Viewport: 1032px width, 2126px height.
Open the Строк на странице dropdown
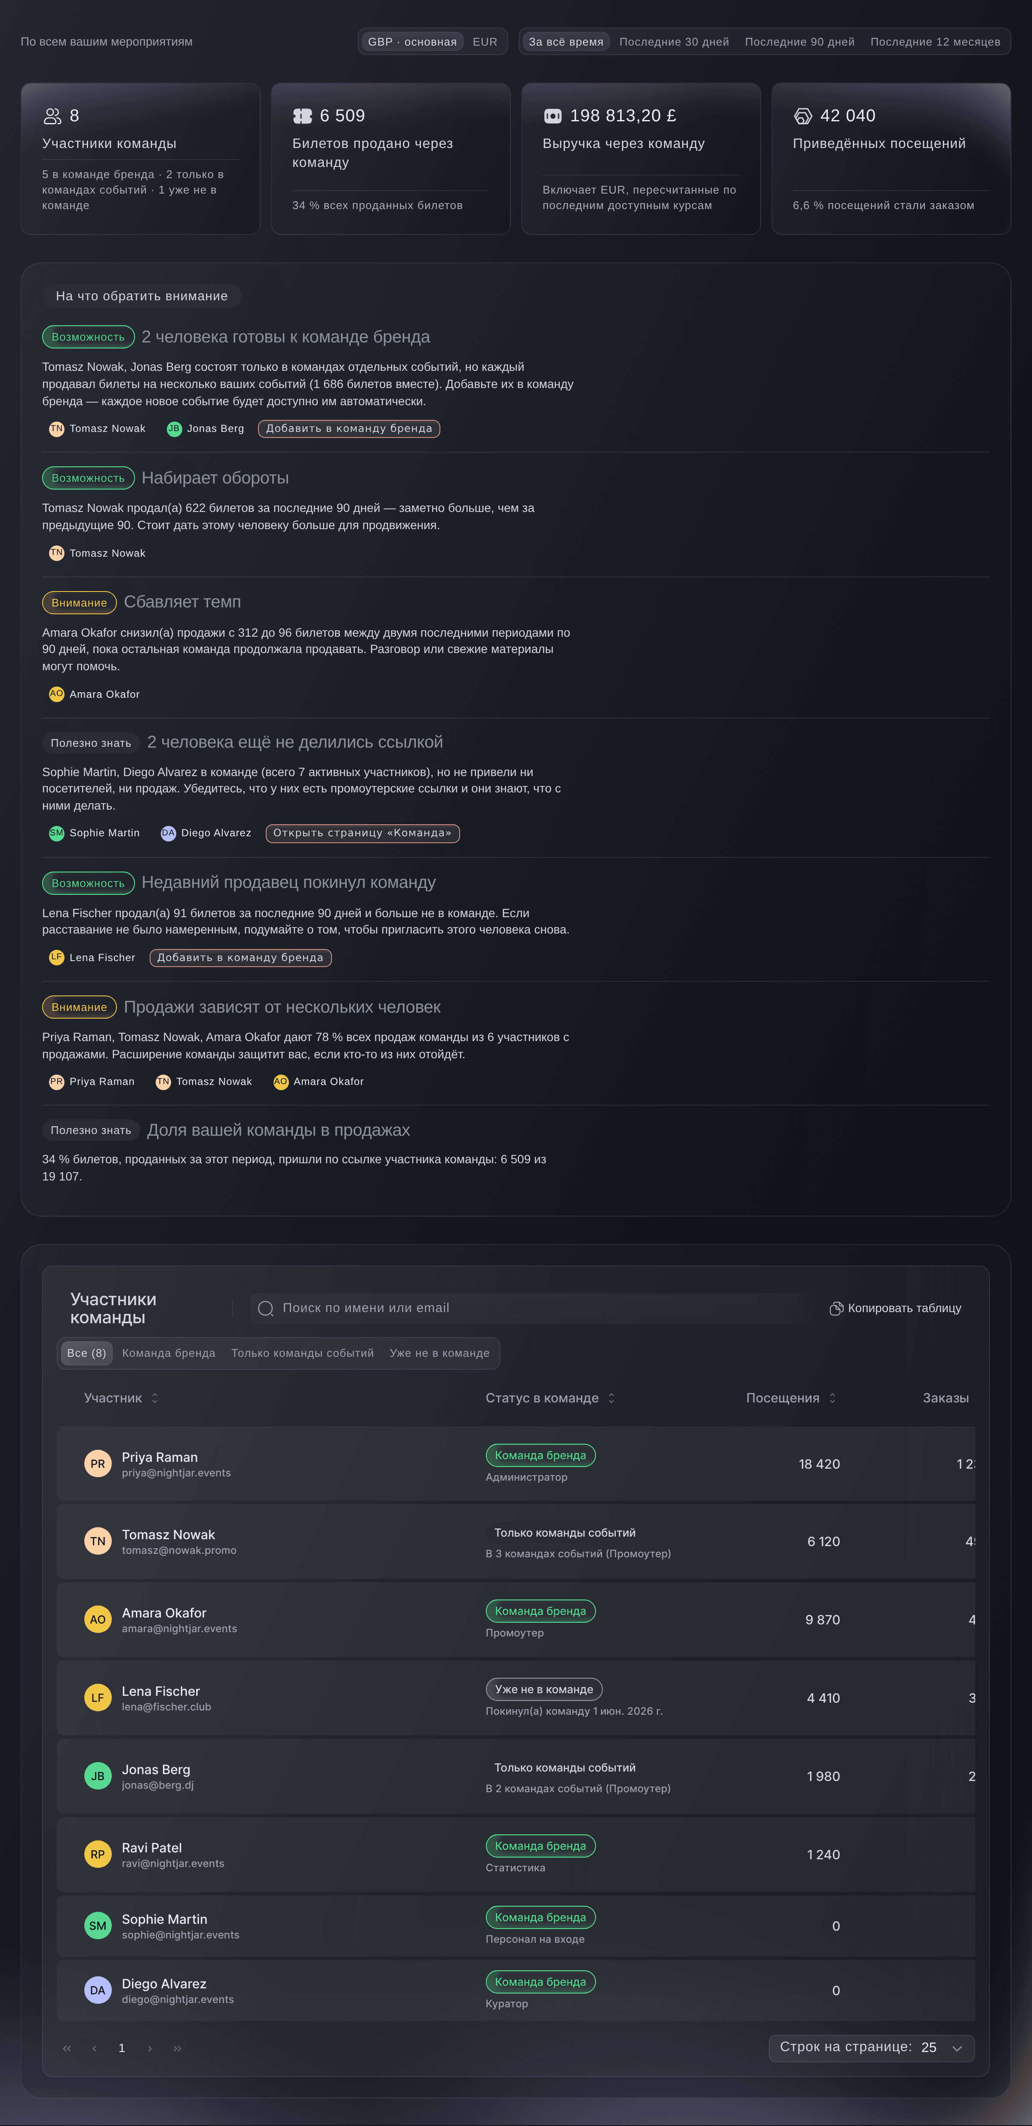click(x=872, y=2048)
